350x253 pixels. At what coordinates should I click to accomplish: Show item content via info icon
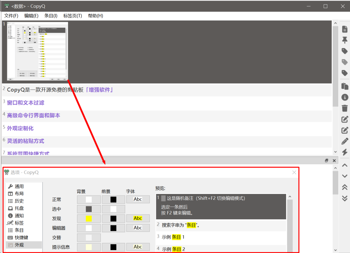coord(344,97)
